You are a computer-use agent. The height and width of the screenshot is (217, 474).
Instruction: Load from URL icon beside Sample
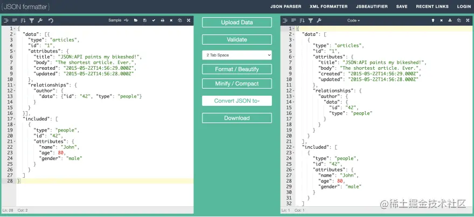coord(127,20)
